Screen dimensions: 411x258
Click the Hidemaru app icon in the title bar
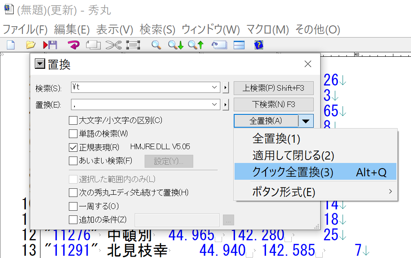9,9
